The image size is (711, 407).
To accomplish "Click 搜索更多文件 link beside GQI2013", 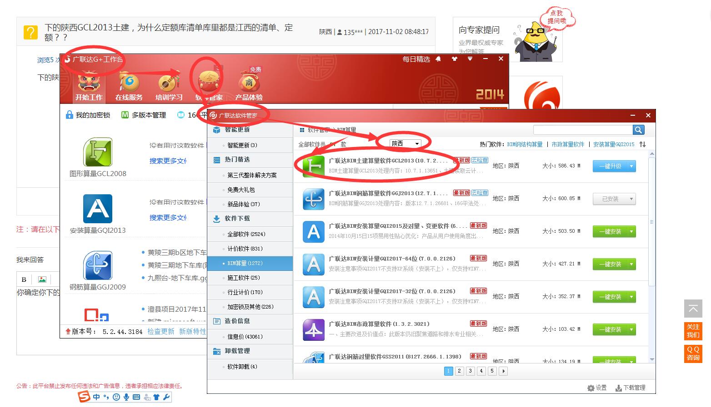I will pos(168,217).
